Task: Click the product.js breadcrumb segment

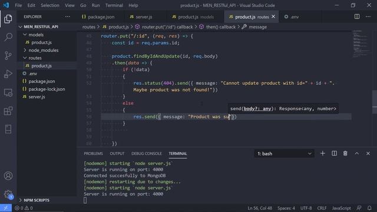Action: (x=115, y=27)
